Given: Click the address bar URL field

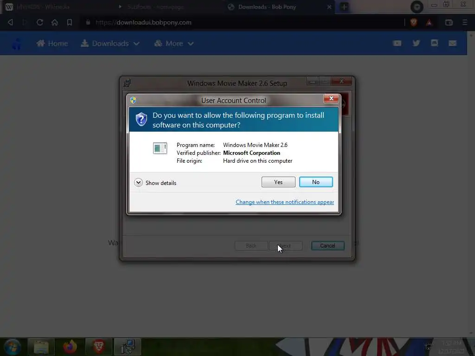Looking at the screenshot, I should 242,22.
